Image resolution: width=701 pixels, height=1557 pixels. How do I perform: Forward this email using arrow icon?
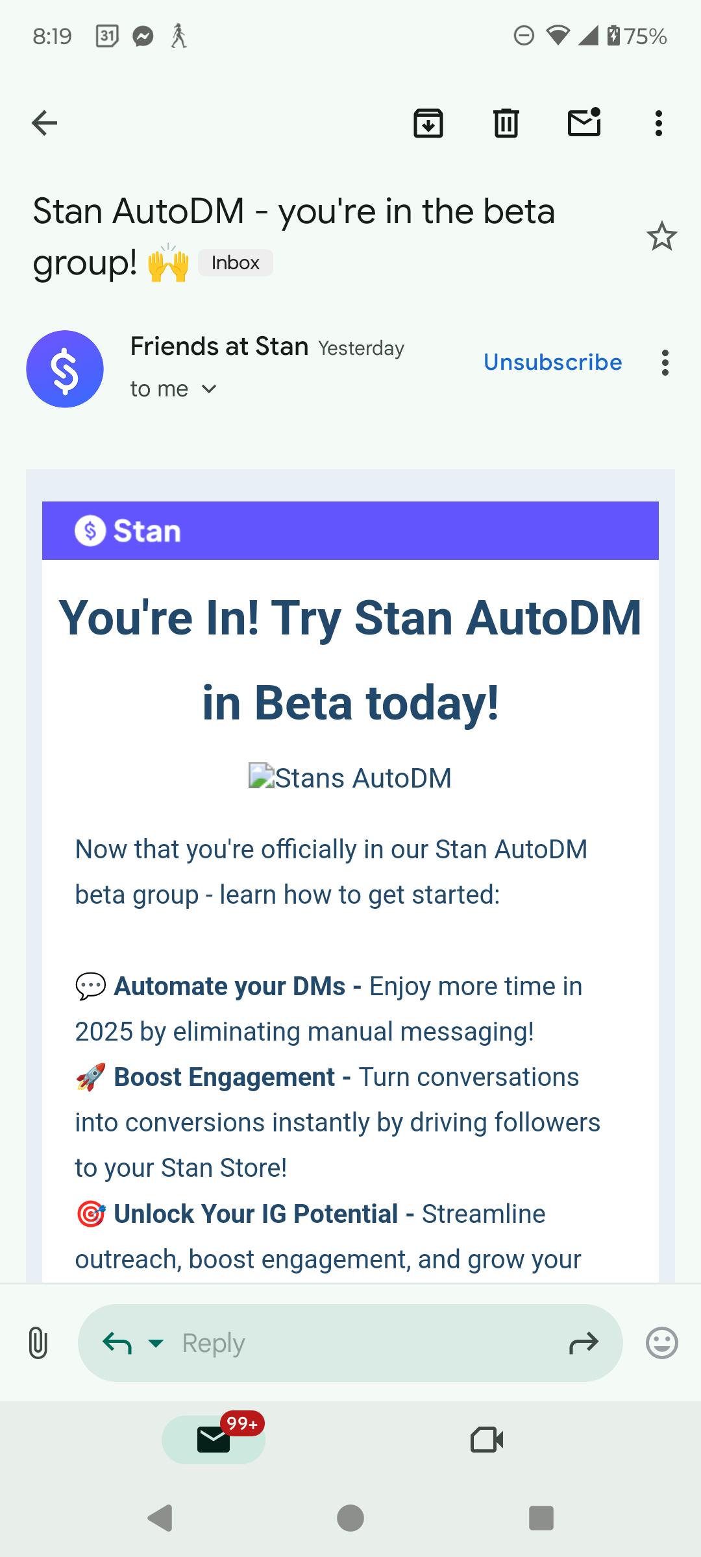584,1343
